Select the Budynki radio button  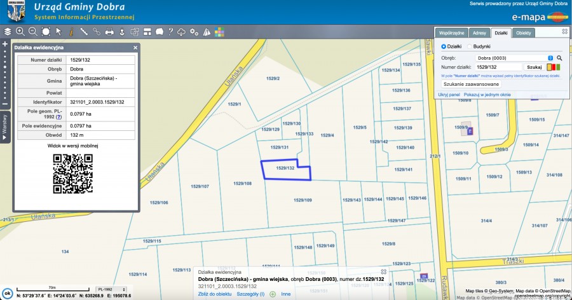(470, 46)
